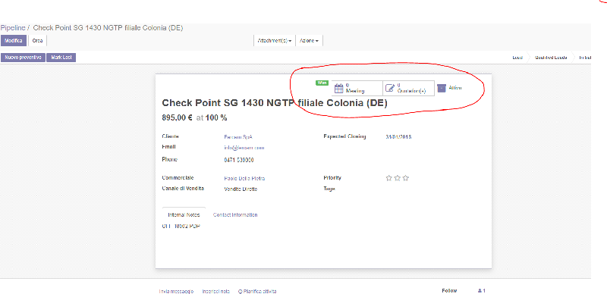
Task: Select Qualified Leads stage
Action: point(551,58)
